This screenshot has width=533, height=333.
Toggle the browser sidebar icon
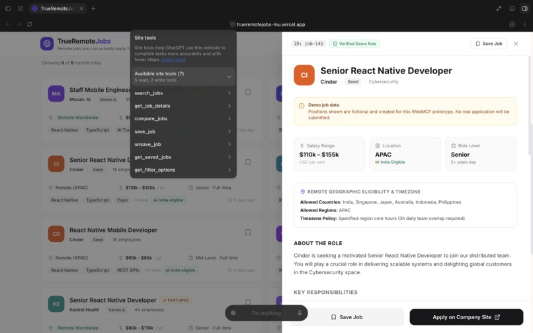(8, 9)
